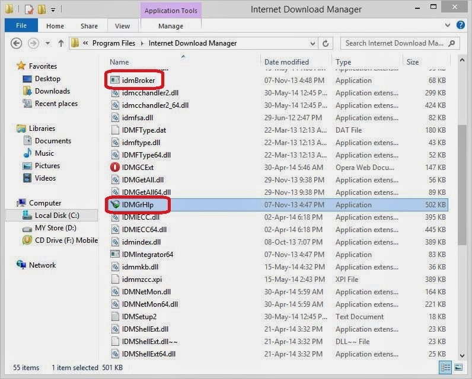Select IDMNetMon.dll file icon

click(115, 292)
